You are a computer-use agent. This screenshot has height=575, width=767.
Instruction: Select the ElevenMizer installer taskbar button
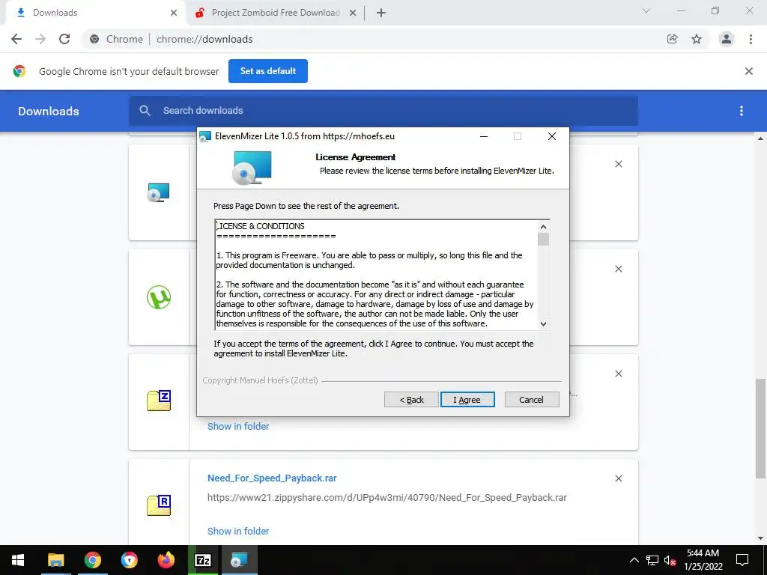click(x=239, y=560)
